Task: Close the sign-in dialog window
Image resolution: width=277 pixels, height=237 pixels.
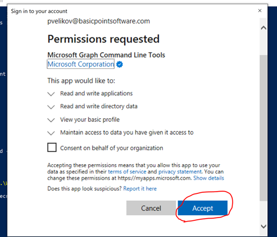Action: pos(260,11)
